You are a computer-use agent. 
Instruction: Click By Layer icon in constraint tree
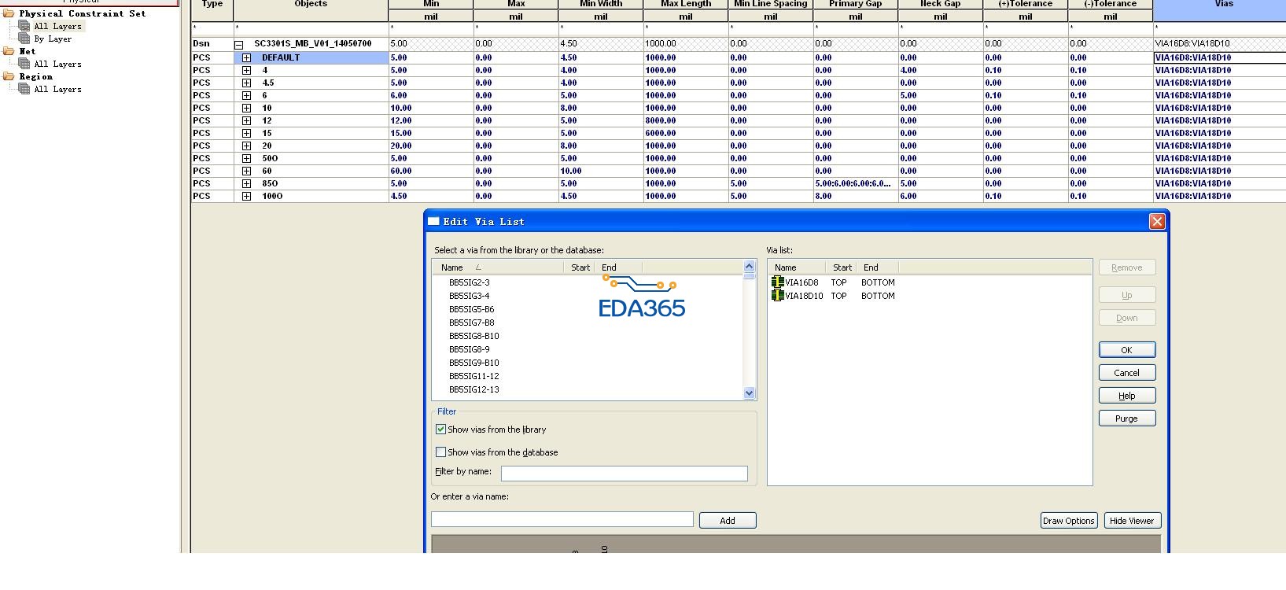pos(24,39)
